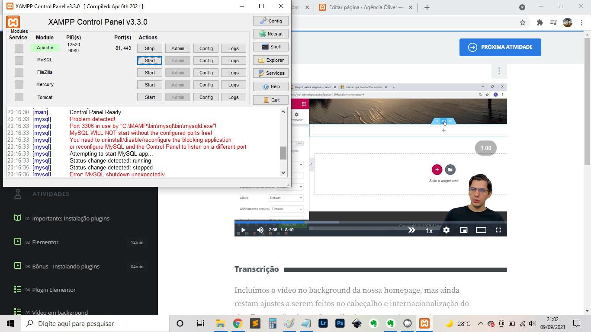Start the Mercury module
The width and height of the screenshot is (591, 332).
(x=150, y=85)
